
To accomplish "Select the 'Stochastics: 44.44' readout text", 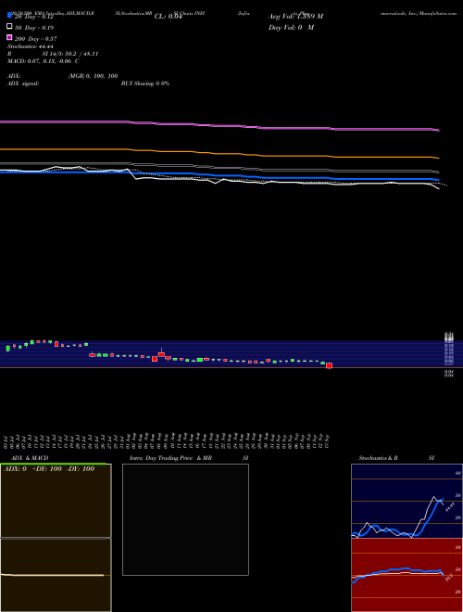I will coord(31,46).
